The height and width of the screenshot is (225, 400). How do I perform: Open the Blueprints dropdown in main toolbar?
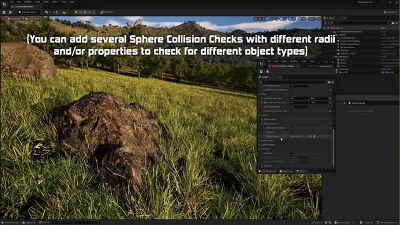pyautogui.click(x=56, y=12)
